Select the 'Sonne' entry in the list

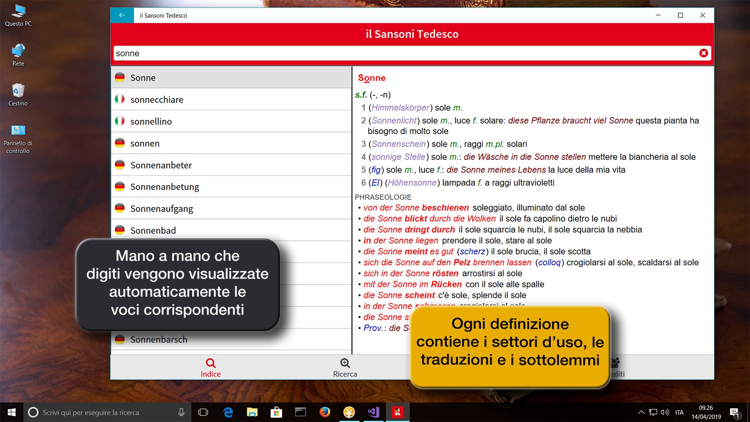point(231,77)
